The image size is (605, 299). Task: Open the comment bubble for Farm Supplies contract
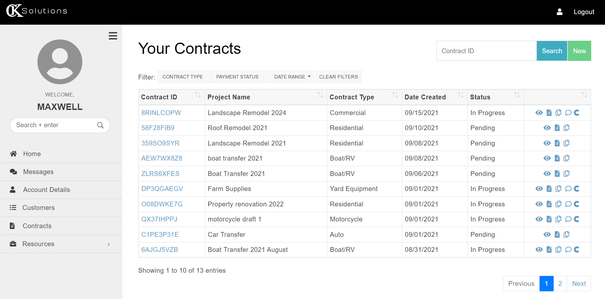pyautogui.click(x=568, y=189)
